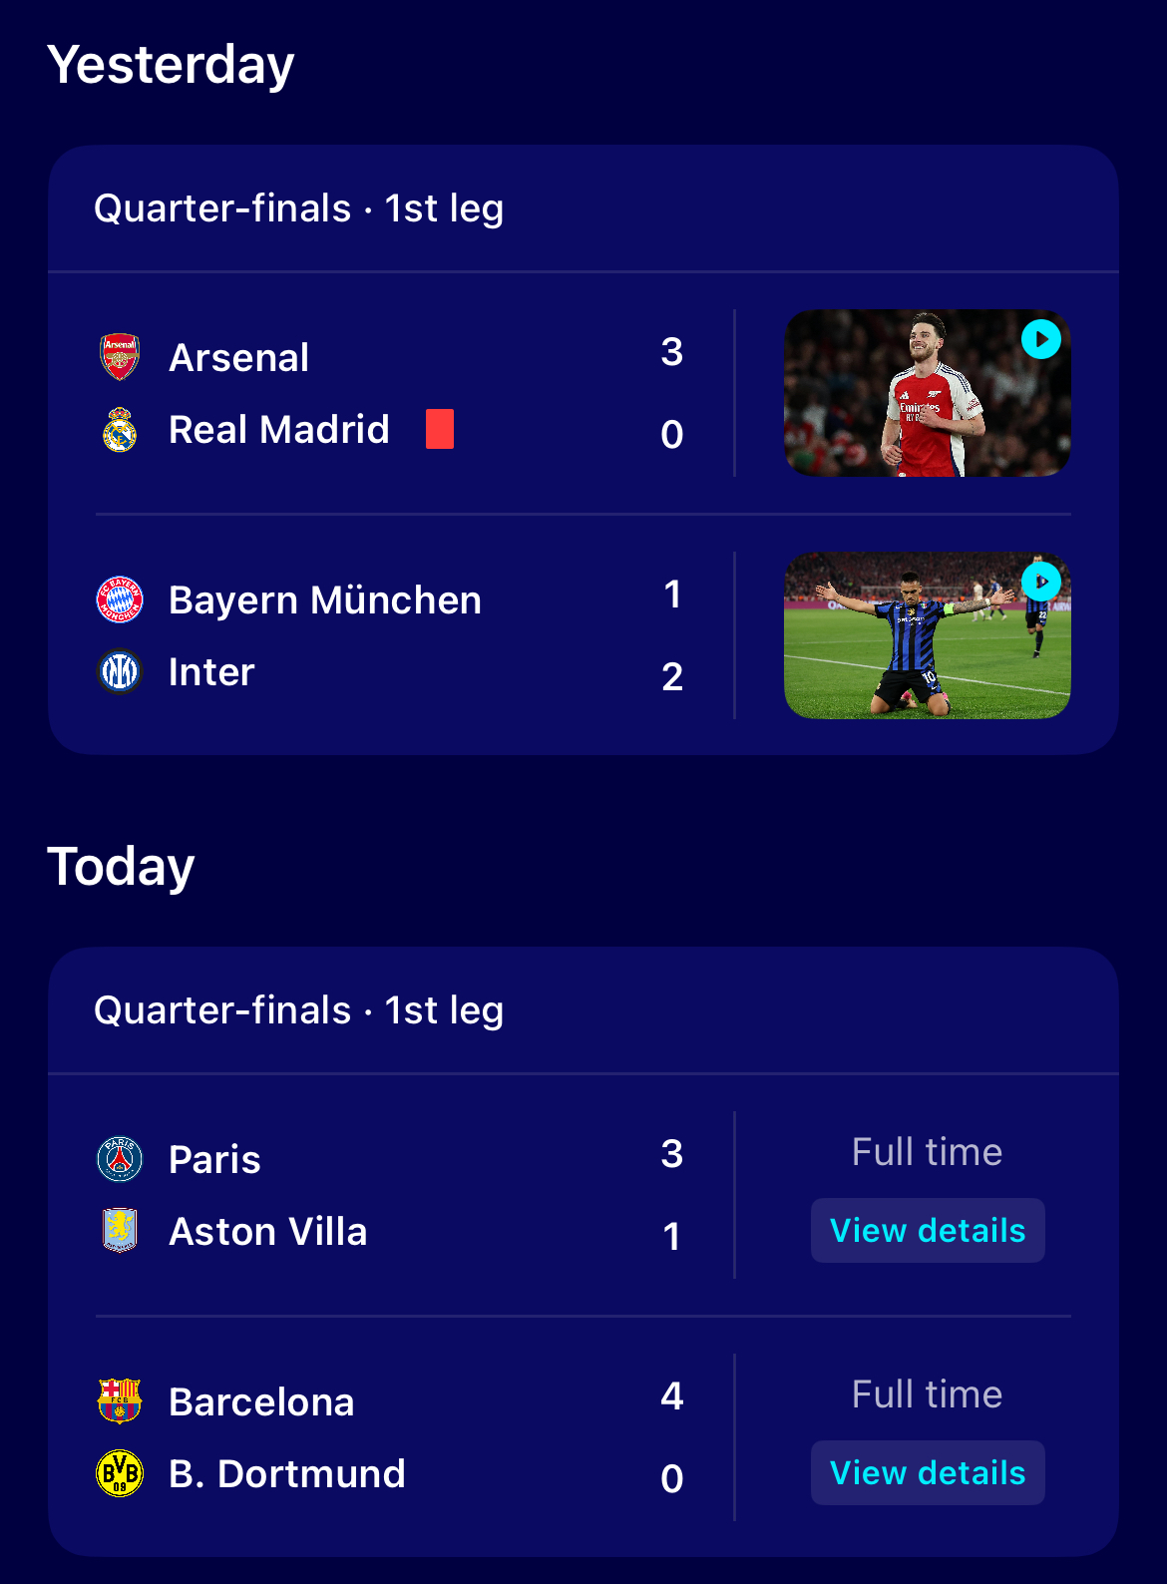
Task: Click the Aston Villa club crest
Action: 120,1231
